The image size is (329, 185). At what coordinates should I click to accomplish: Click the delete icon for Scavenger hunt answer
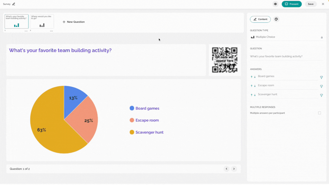click(321, 95)
